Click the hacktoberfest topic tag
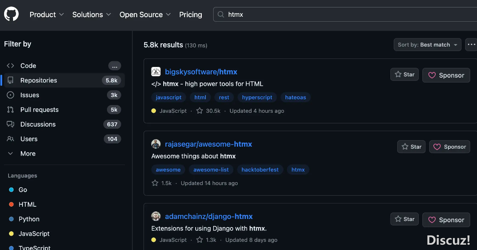477x250 pixels. point(260,170)
